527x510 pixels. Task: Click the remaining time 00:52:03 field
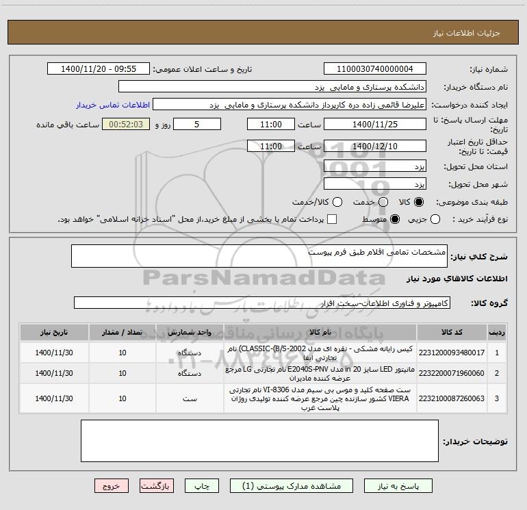pos(126,124)
